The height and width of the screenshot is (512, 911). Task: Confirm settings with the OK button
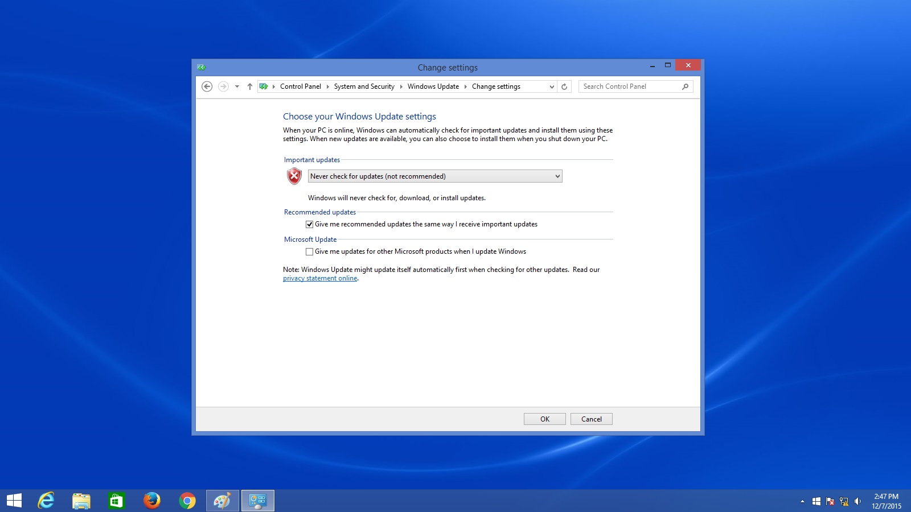coord(545,419)
